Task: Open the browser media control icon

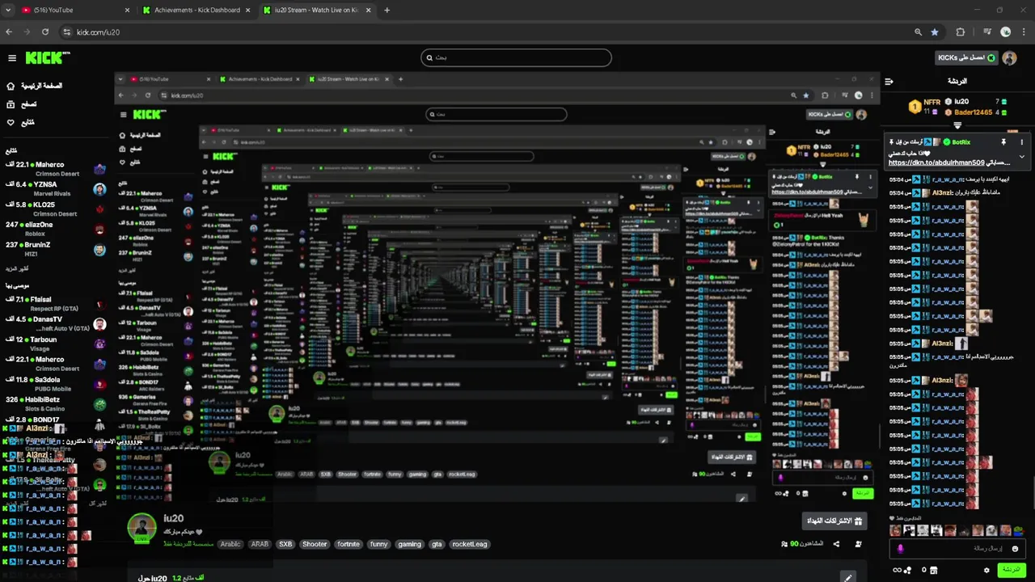Action: click(x=987, y=32)
